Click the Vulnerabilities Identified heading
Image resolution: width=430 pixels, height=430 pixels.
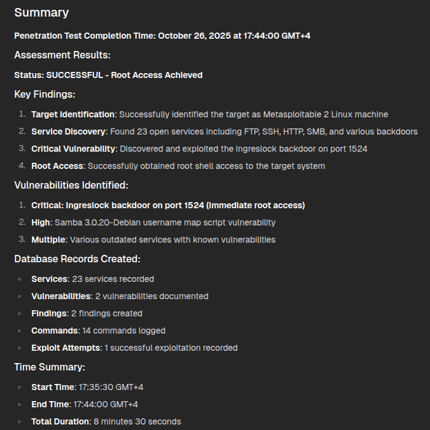click(71, 185)
